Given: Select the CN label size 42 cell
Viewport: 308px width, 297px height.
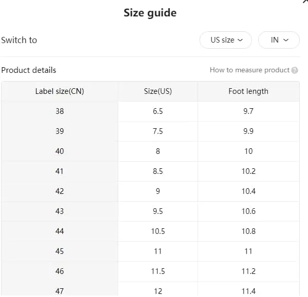Looking at the screenshot, I should tap(60, 191).
